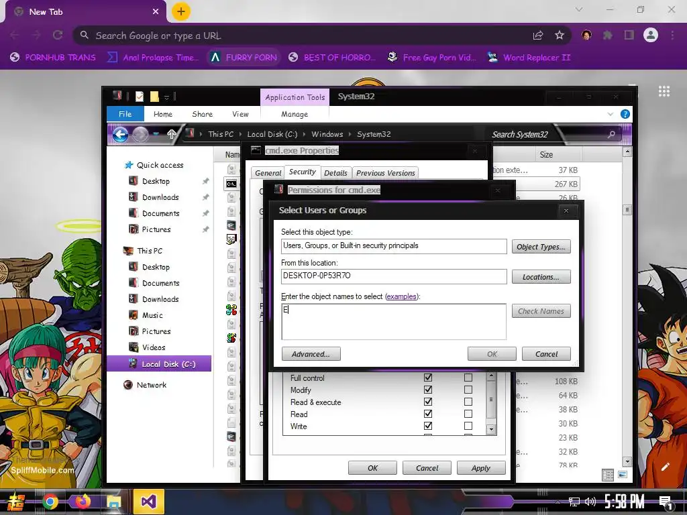The width and height of the screenshot is (687, 515).
Task: Open recent locations dropdown beside Explorer forward arrow
Action: pyautogui.click(x=156, y=134)
